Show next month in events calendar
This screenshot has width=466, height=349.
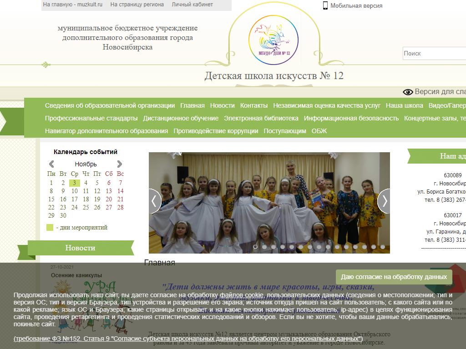pos(119,164)
